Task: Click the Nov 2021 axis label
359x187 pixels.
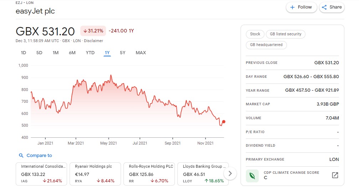Action: tap(205, 143)
